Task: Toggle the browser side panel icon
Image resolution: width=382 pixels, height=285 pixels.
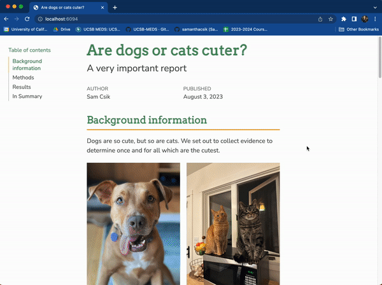Action: click(354, 19)
